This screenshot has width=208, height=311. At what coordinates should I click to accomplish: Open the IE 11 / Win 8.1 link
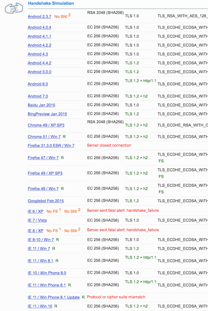pyautogui.click(x=40, y=261)
